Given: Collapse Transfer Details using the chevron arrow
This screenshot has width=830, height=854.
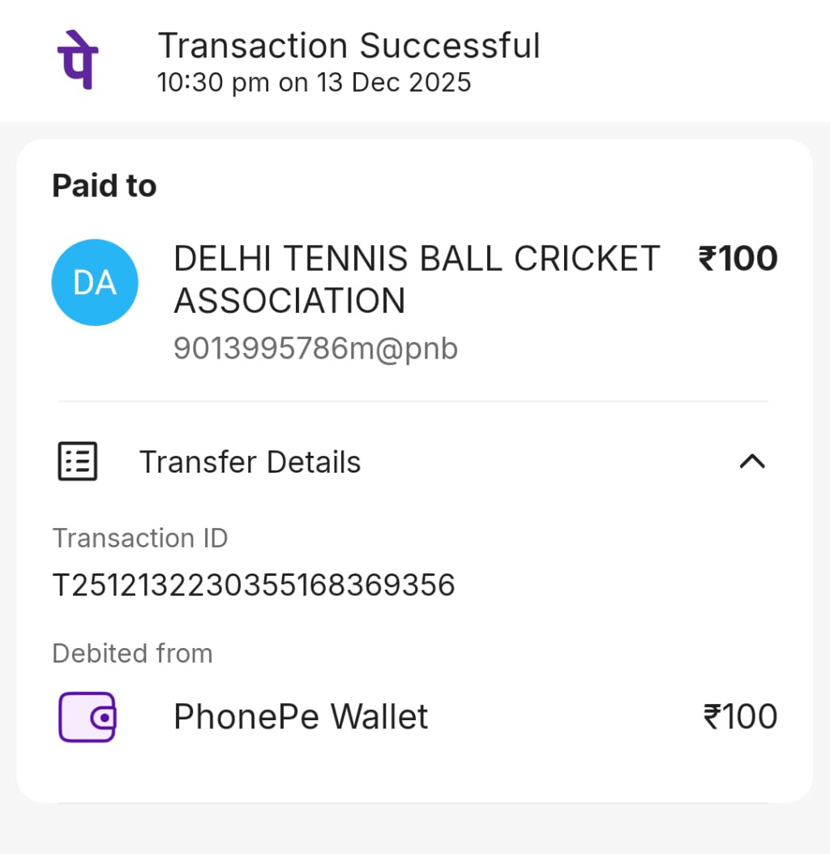Looking at the screenshot, I should 752,461.
